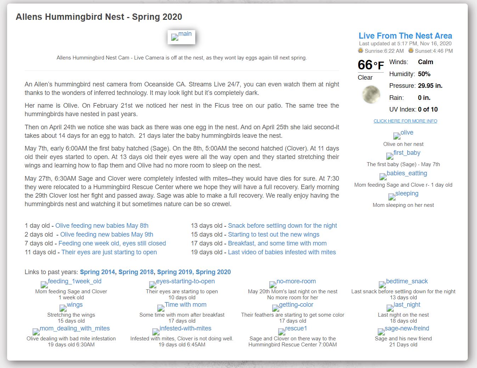Open the broken 'main' camera image

(x=181, y=37)
